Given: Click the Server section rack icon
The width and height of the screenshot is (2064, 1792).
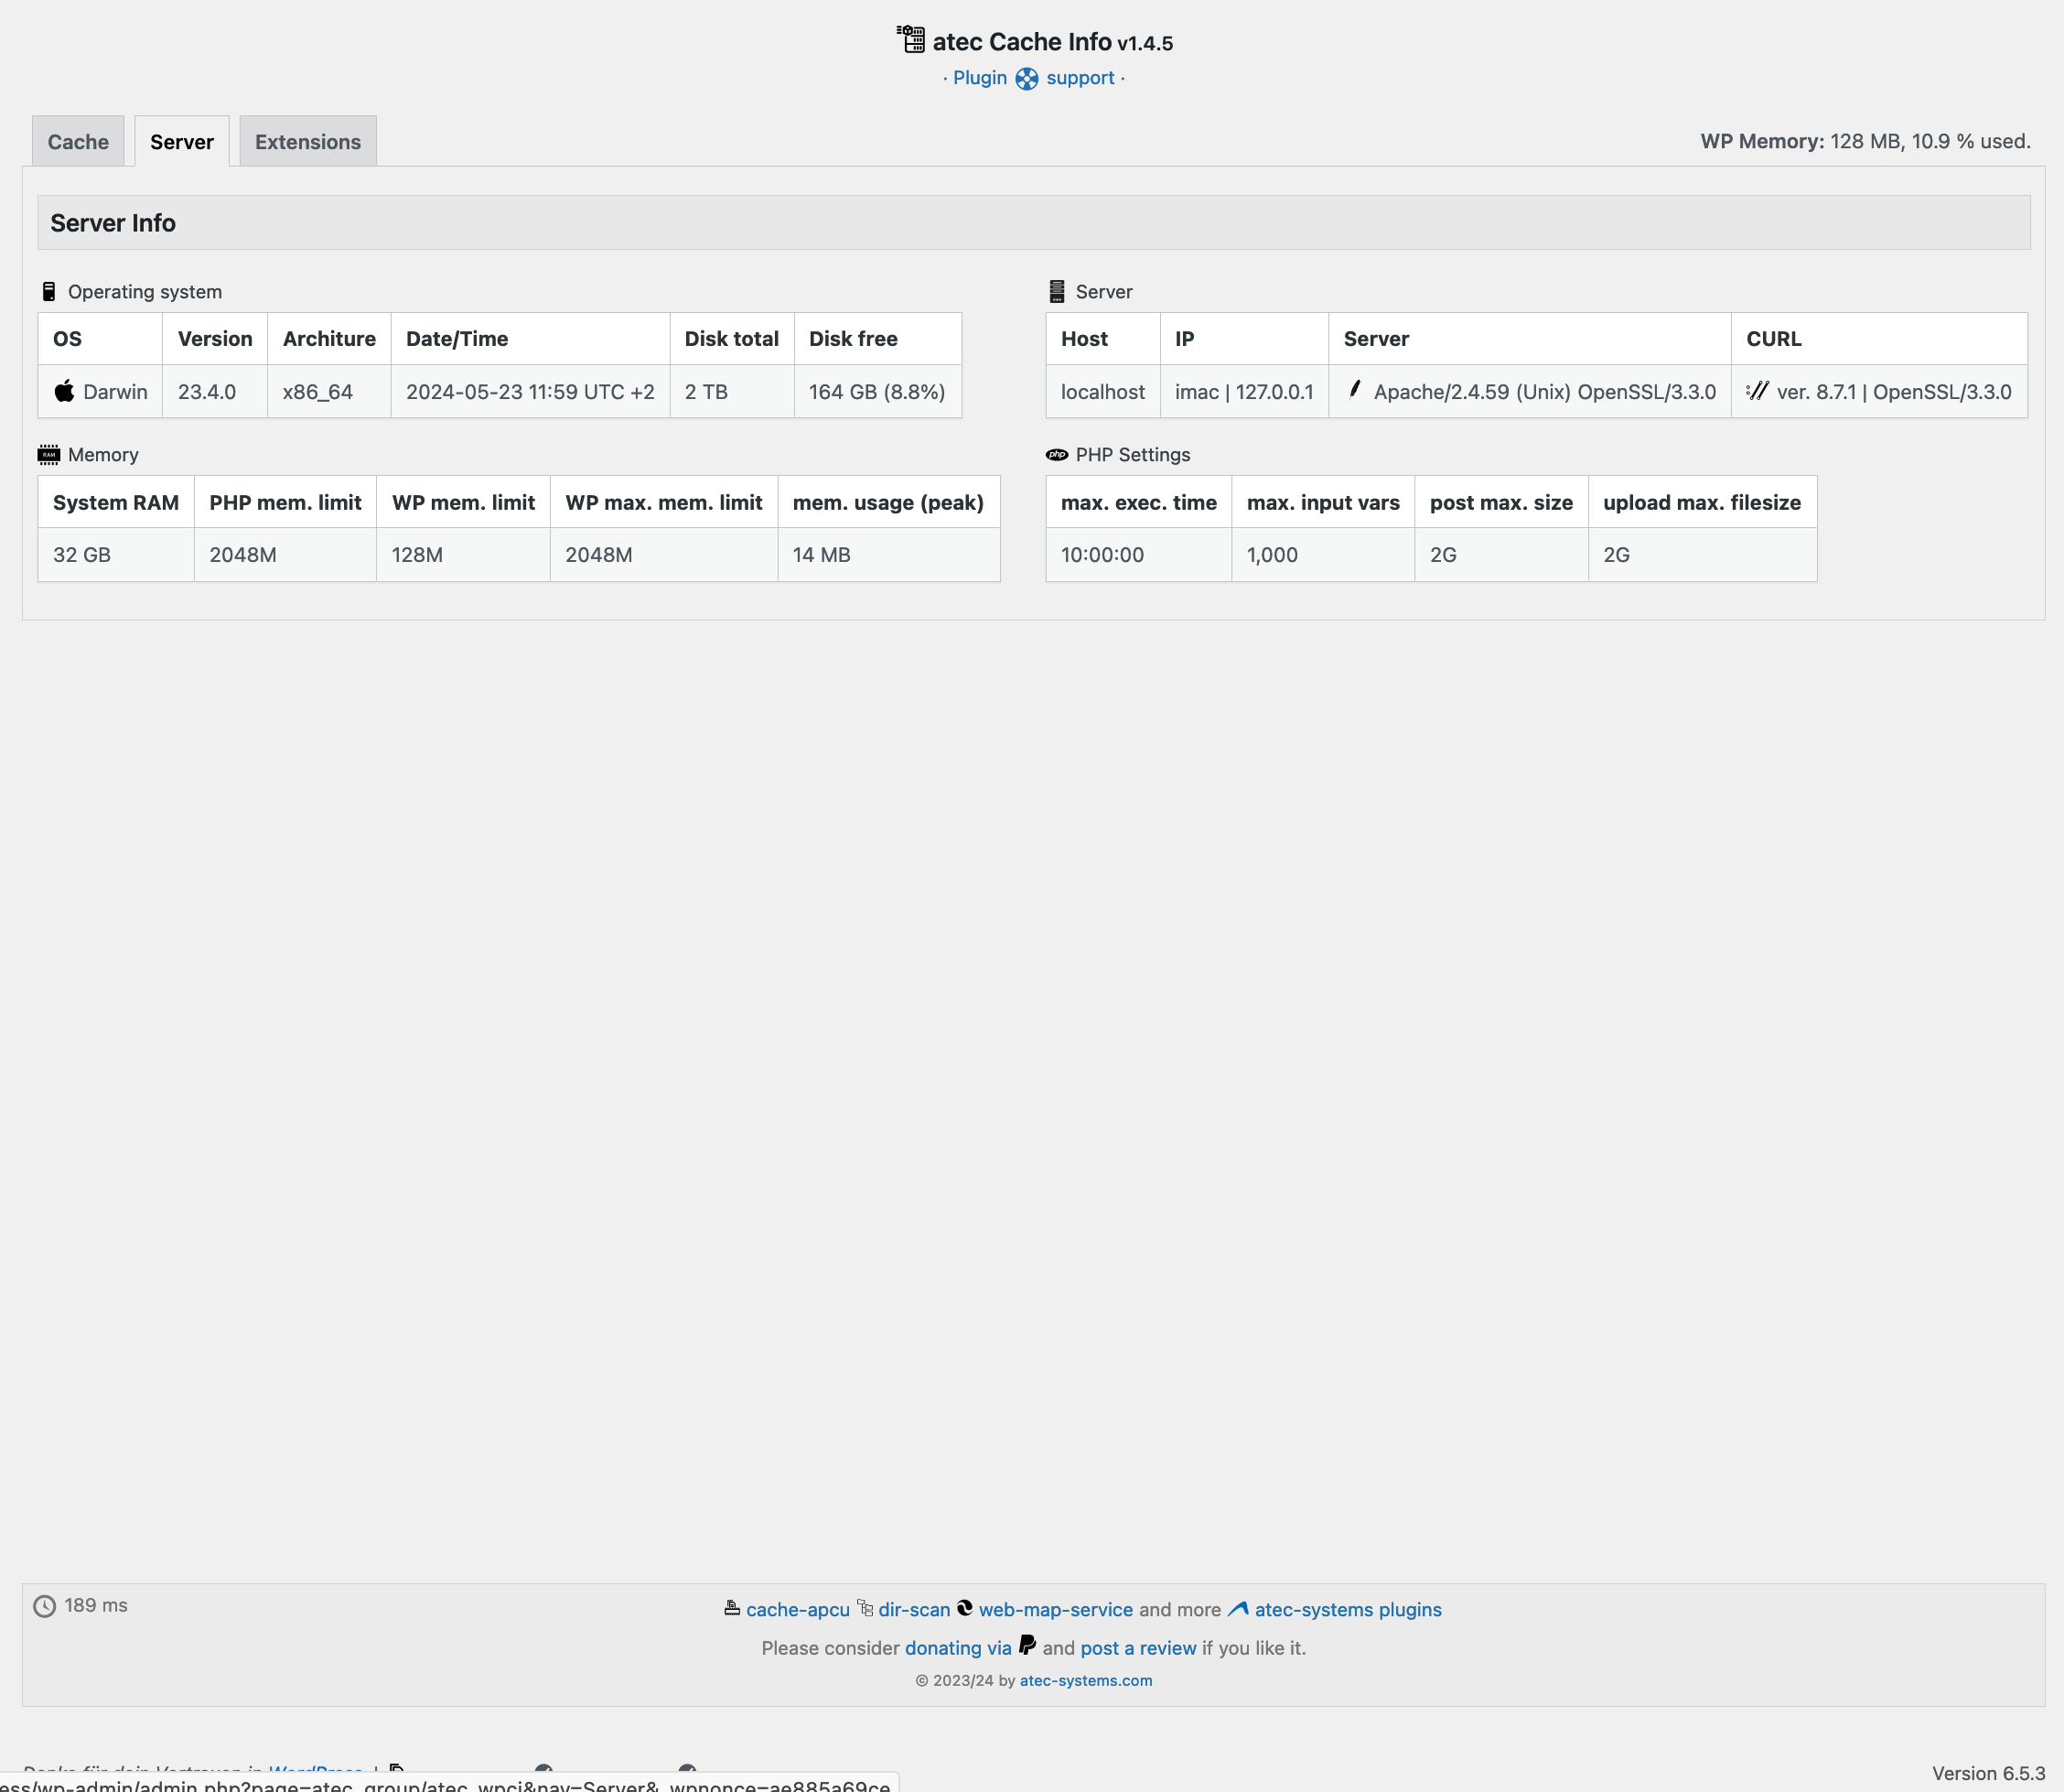Looking at the screenshot, I should tap(1057, 292).
